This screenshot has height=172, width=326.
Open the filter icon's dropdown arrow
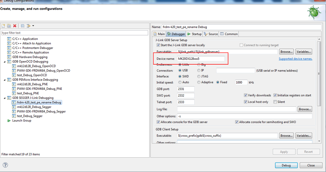point(33,26)
